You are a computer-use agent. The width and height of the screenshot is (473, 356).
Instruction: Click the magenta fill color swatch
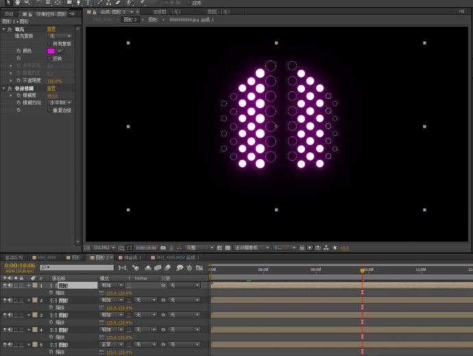[x=51, y=51]
